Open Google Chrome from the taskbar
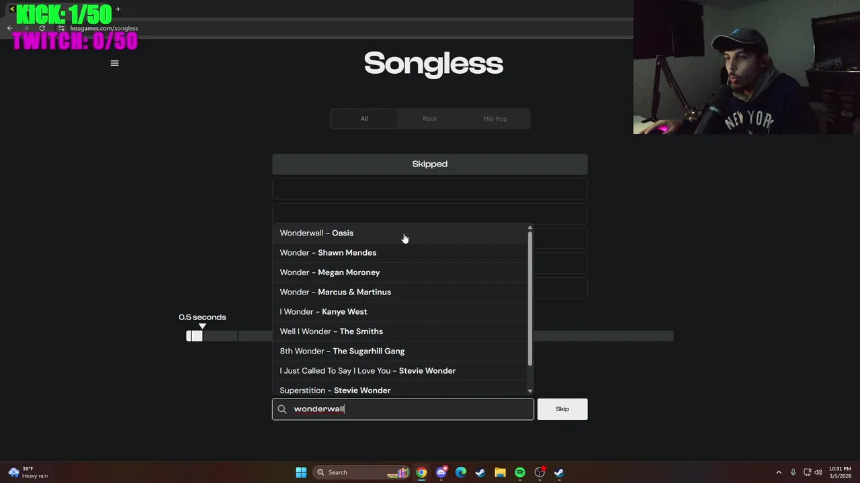Screen dimensions: 860x483 [421, 472]
